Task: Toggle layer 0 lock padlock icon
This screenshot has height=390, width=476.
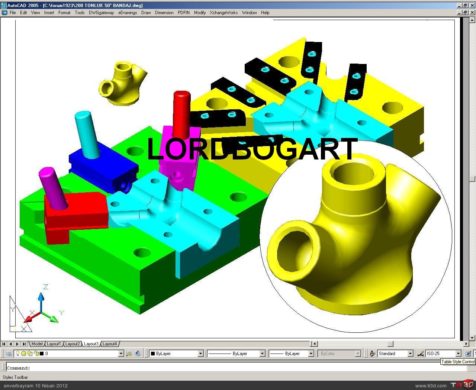Action: (36, 354)
